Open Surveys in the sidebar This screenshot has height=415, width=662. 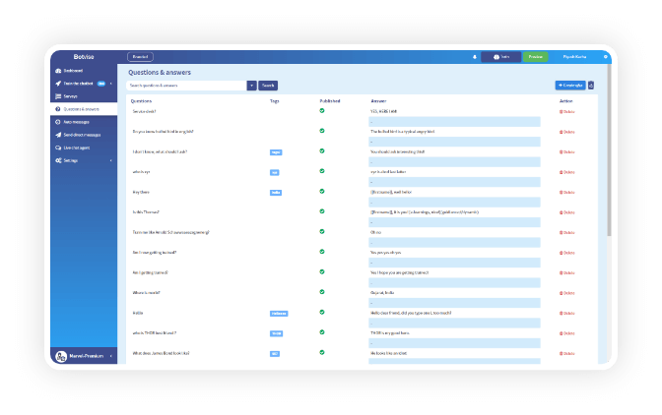[x=83, y=96]
